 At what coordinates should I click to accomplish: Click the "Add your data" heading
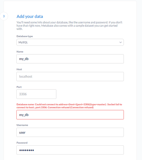pos(30,16)
